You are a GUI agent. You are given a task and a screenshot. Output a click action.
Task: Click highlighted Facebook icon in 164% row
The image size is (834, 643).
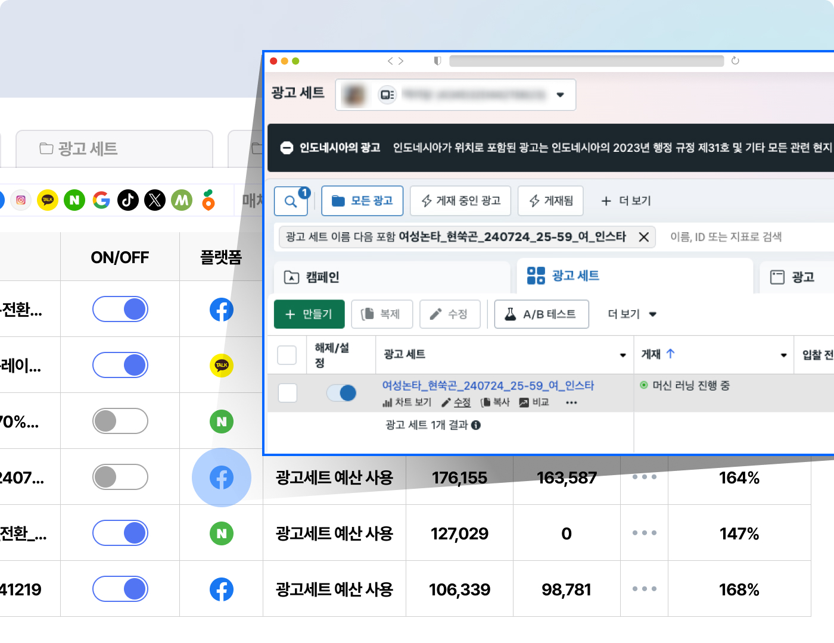pyautogui.click(x=222, y=477)
